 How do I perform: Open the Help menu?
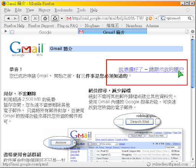tap(94, 10)
